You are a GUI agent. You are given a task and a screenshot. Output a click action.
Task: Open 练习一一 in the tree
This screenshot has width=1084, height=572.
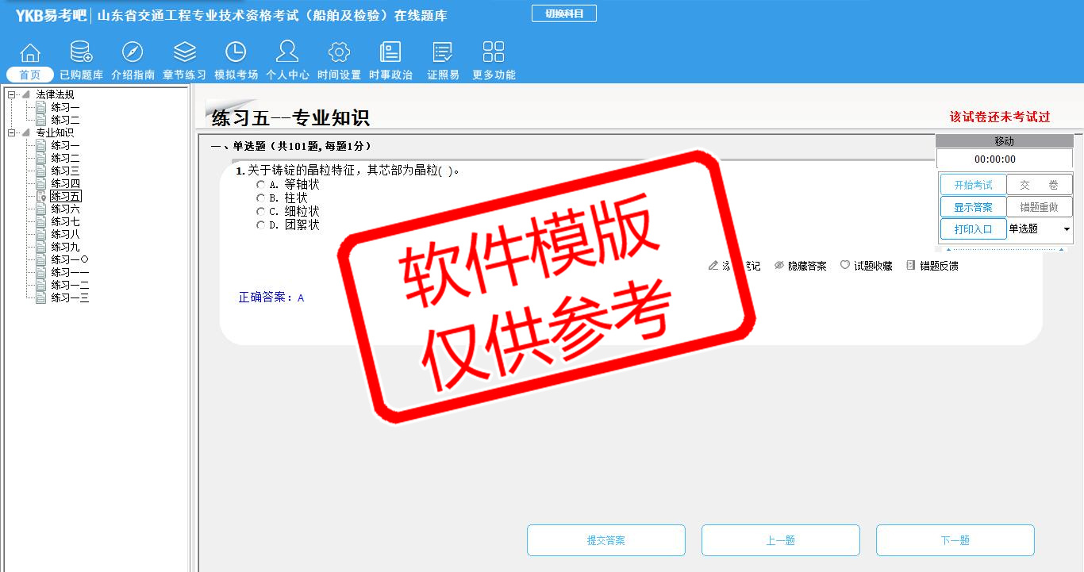coord(70,272)
